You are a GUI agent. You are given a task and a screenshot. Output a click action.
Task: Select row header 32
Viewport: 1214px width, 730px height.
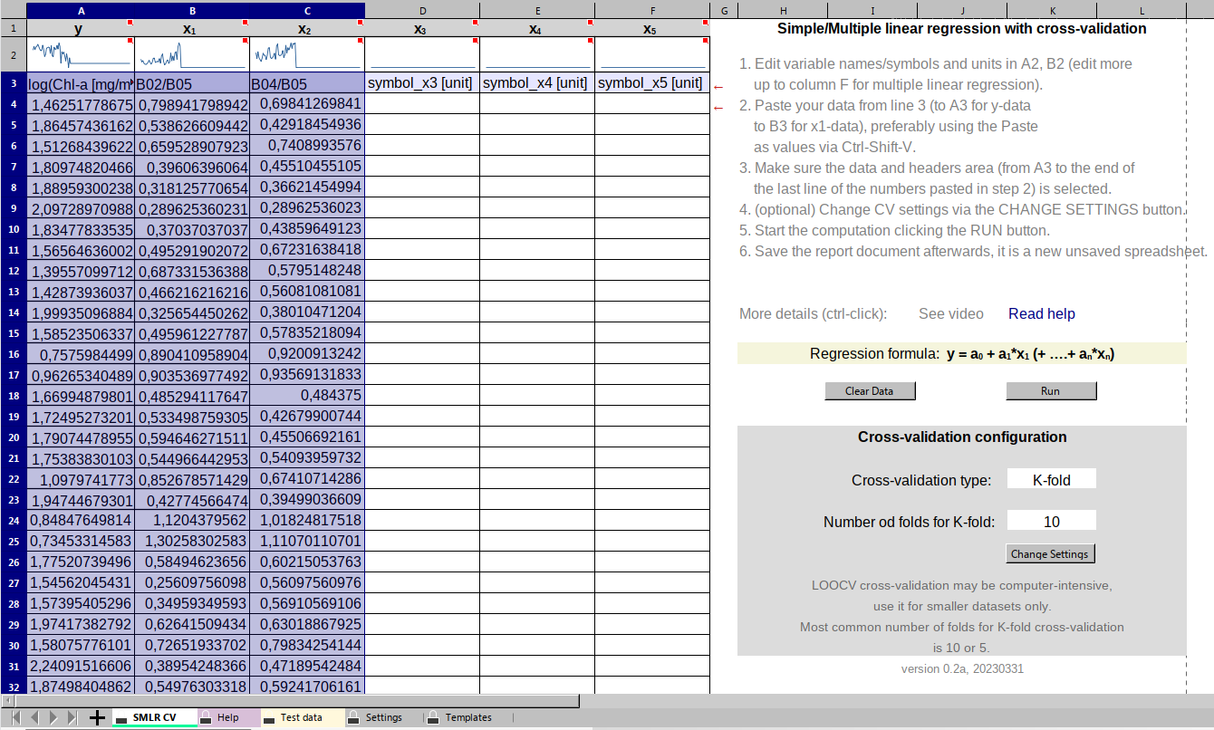14,687
